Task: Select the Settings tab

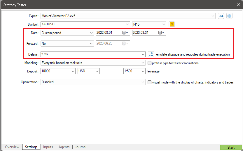Action: [31, 147]
